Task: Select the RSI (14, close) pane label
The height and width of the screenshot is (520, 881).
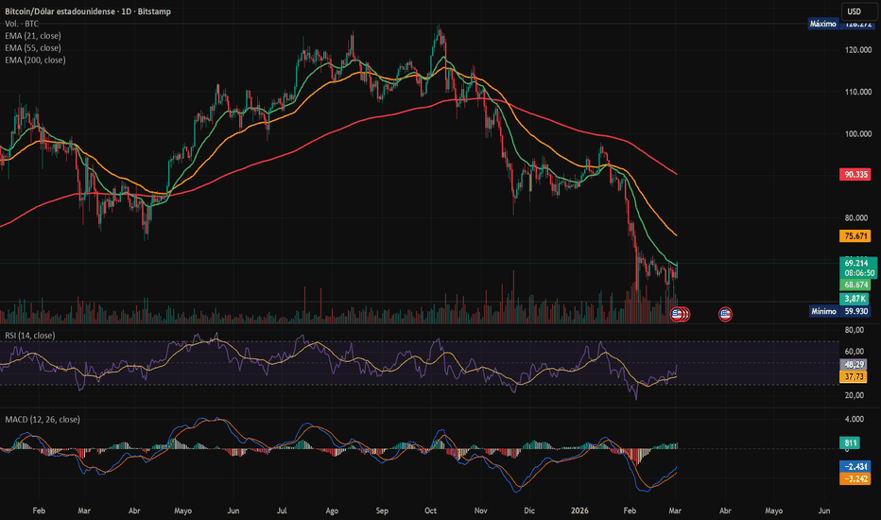Action: (30, 336)
